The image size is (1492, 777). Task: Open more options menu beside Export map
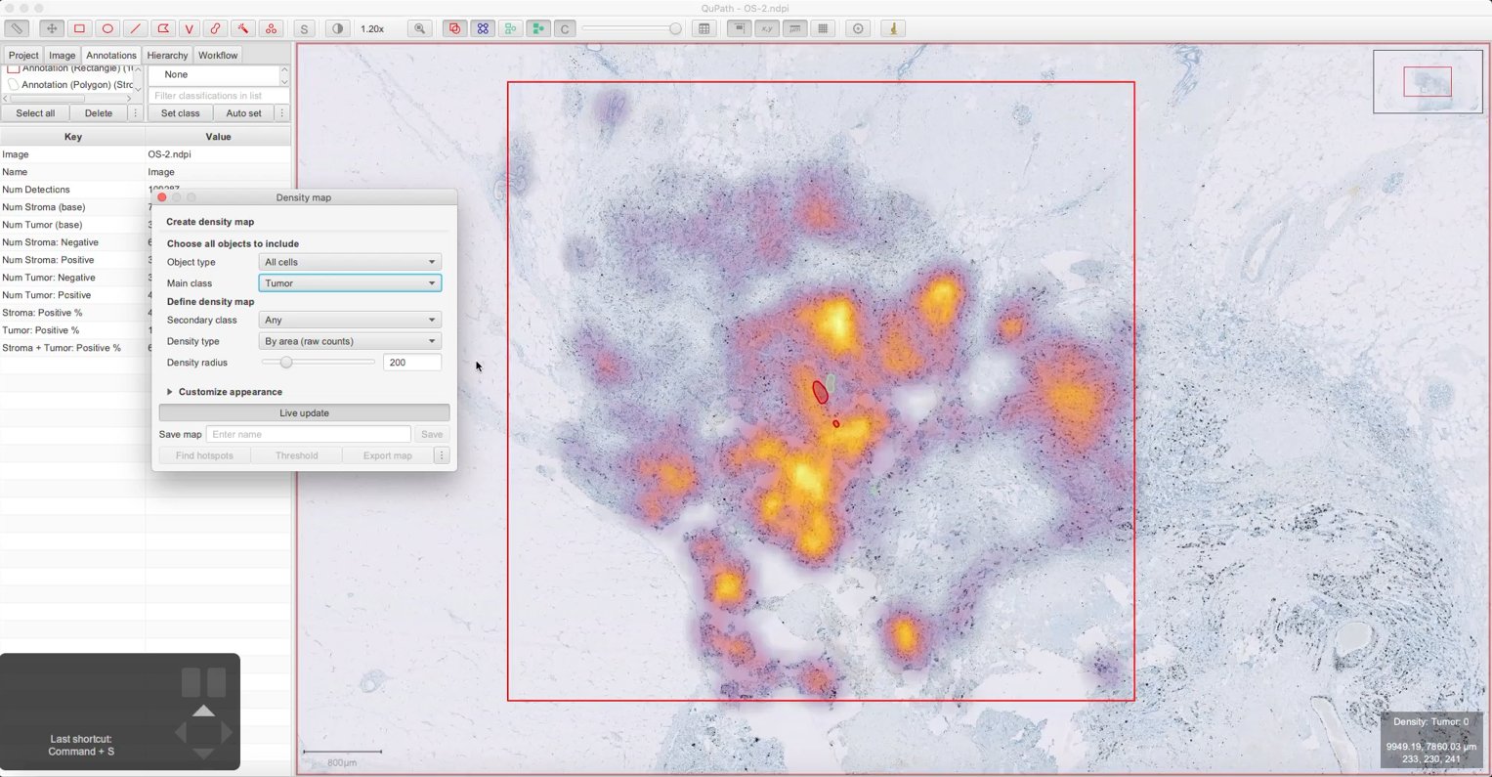pyautogui.click(x=442, y=455)
